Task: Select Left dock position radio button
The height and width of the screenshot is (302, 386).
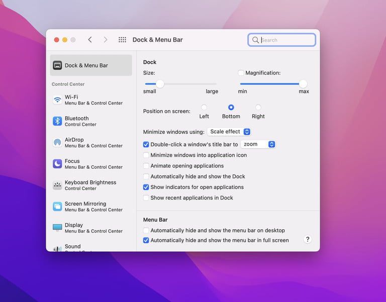Action: [204, 108]
